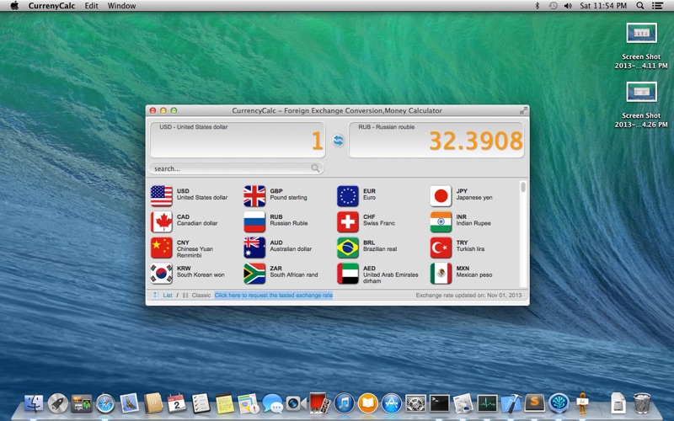Open Spotlight search in menu bar
The image size is (674, 421).
tap(640, 6)
